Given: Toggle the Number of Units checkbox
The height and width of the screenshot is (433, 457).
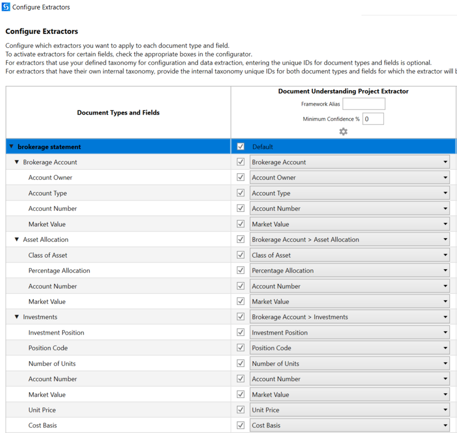Looking at the screenshot, I should 240,363.
